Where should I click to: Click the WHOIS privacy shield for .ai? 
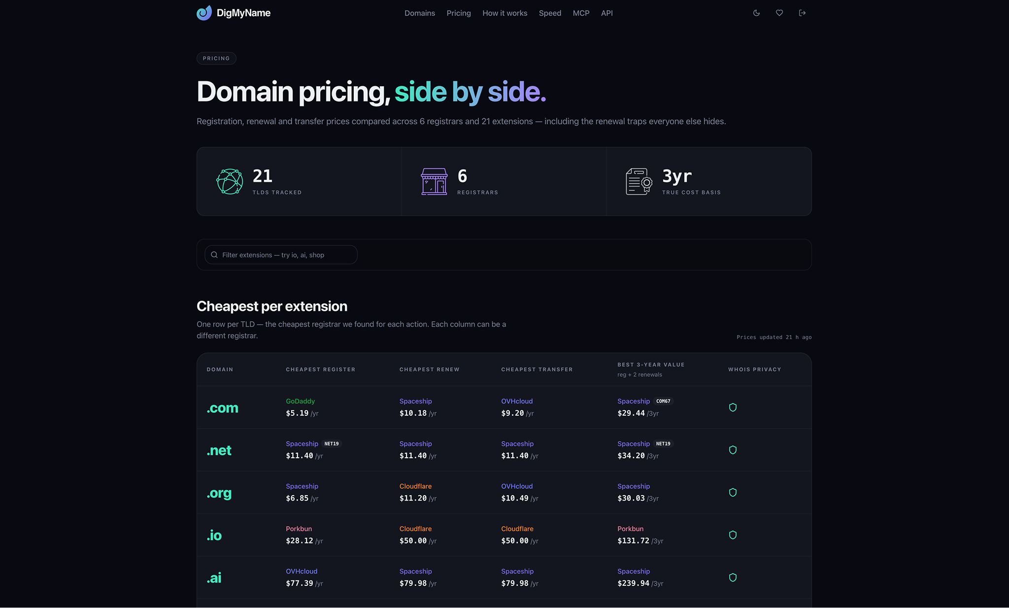[733, 577]
